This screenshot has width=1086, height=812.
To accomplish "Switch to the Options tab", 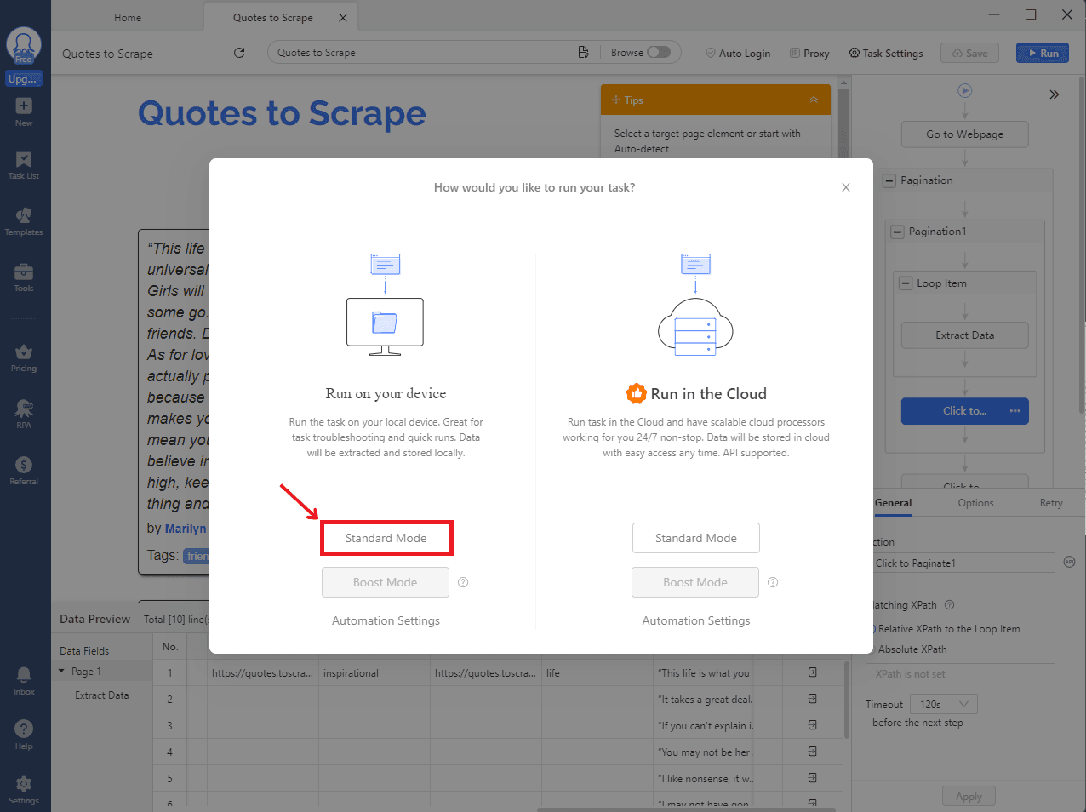I will pos(975,503).
